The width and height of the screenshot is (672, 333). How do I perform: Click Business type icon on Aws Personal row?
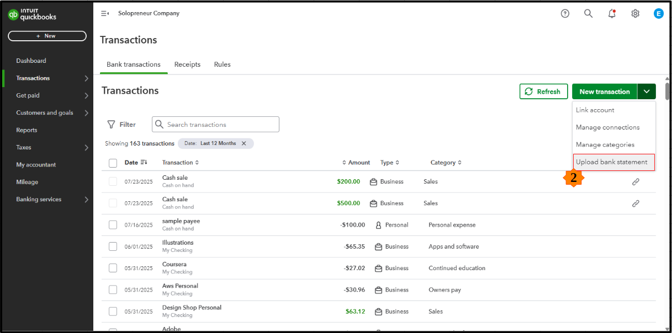point(379,289)
